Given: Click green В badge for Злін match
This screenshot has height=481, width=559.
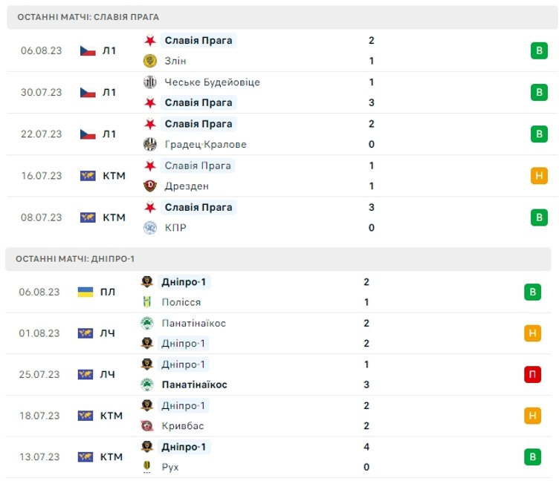Looking at the screenshot, I should (x=539, y=51).
